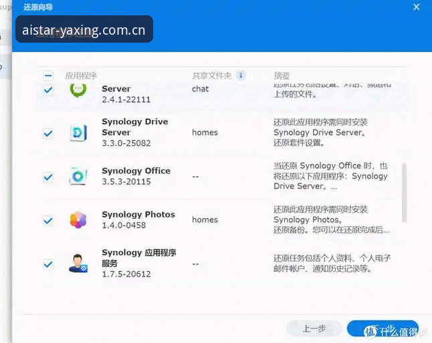Click homes folder in Drive Server row

click(x=205, y=133)
